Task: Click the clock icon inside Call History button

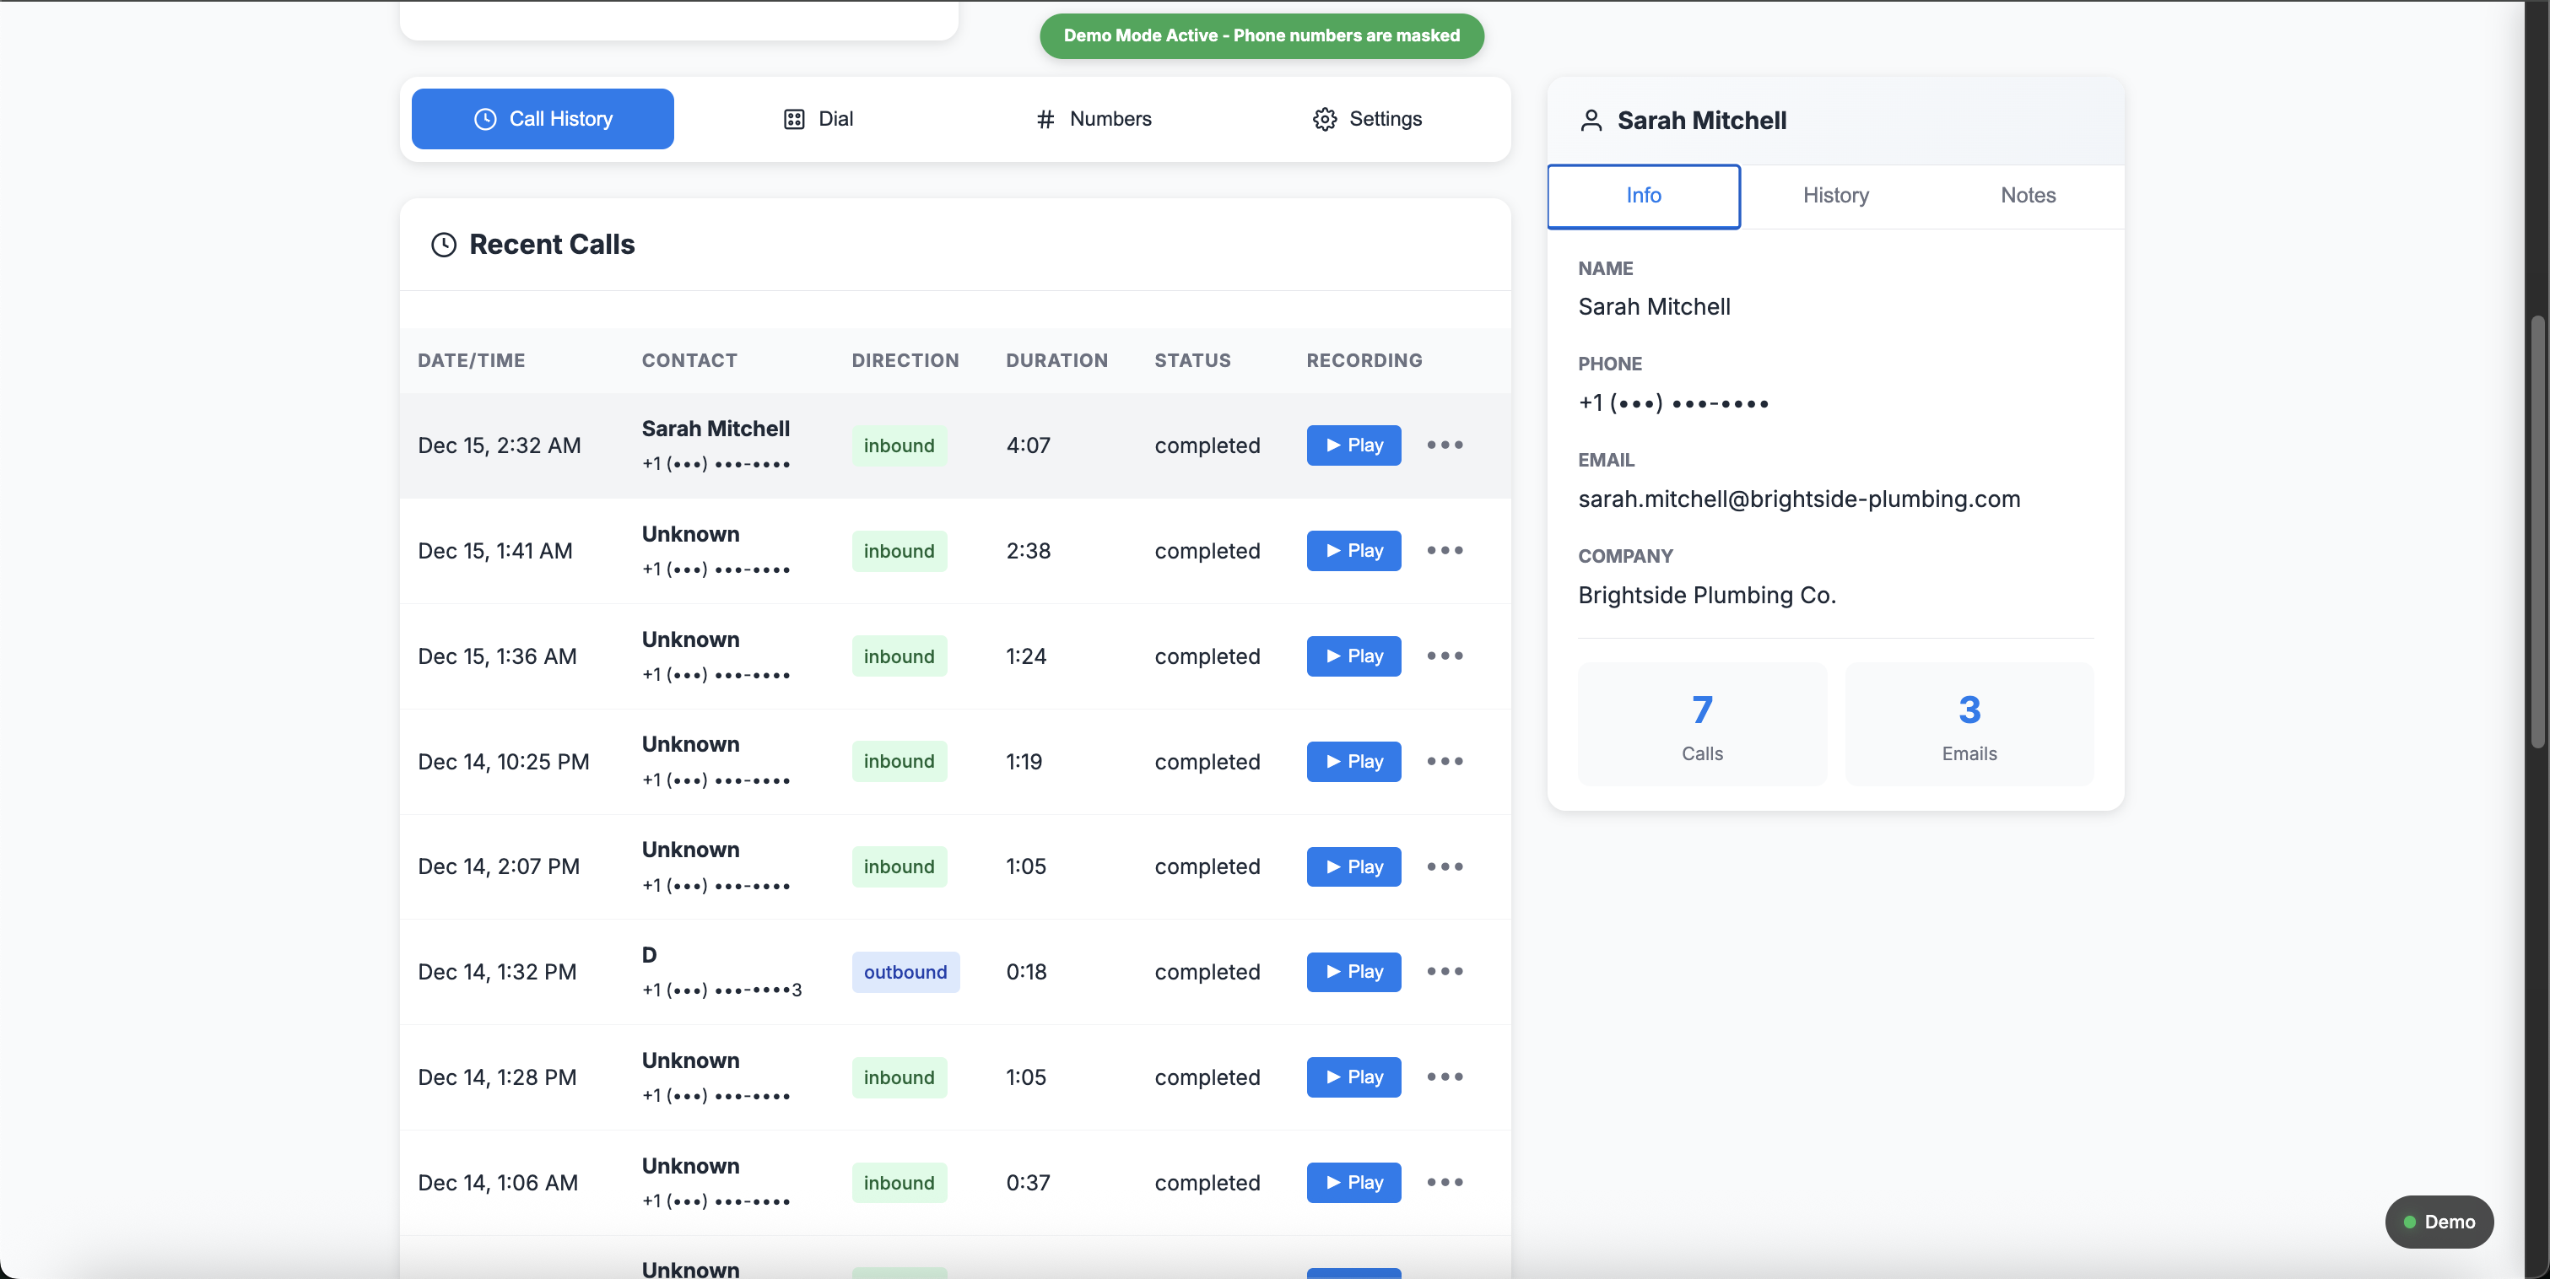Action: [485, 119]
